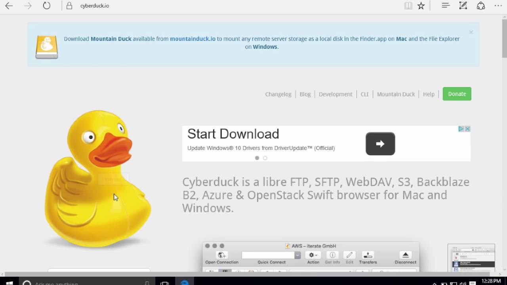This screenshot has height=285, width=507.
Task: Open the Windows Start menu
Action: pos(10,283)
